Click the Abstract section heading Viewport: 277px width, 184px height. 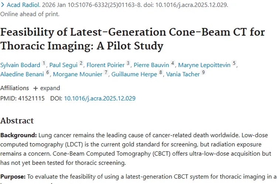point(17,121)
